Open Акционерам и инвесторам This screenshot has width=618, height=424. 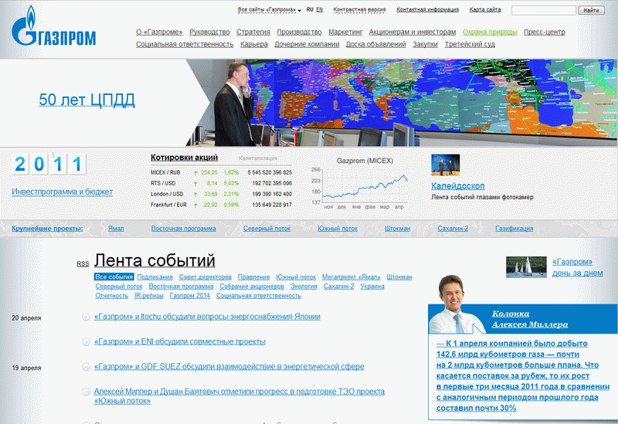pos(413,32)
